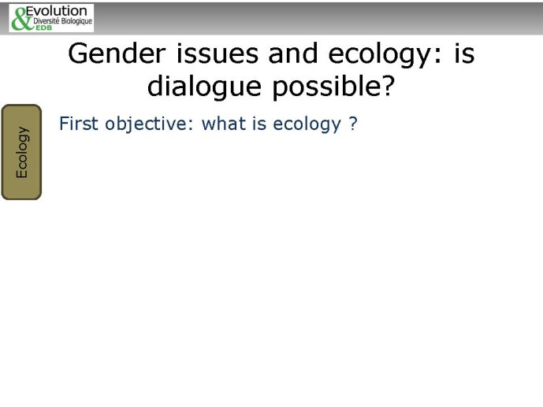
Task: Click the word 'issues' in the title
Action: [218, 54]
